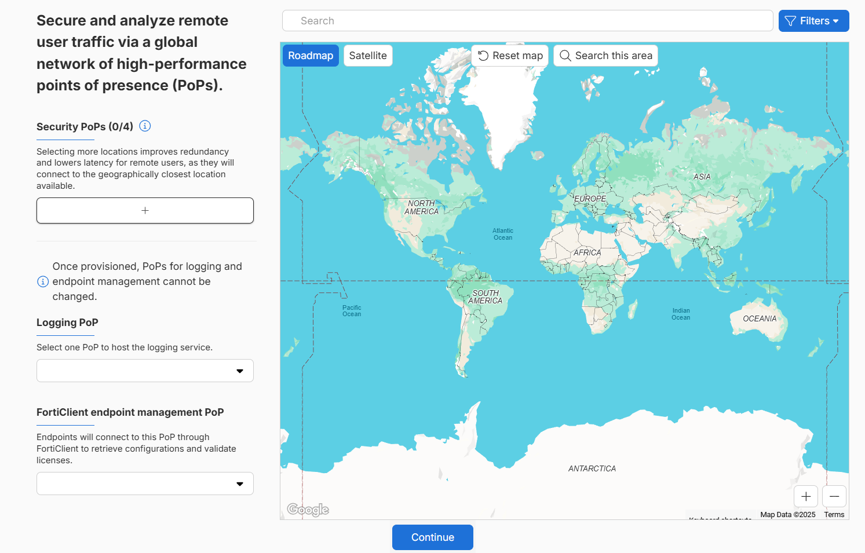Click Oceania label on the map
Viewport: 865px width, 553px height.
tap(760, 319)
